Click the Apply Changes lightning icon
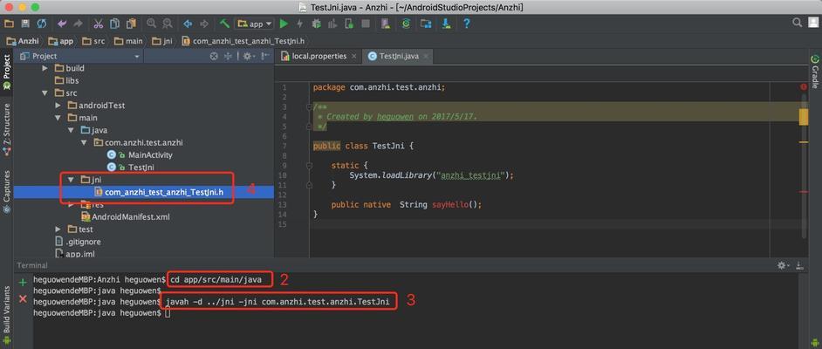Viewport: 822px width, 349px height. tap(300, 24)
